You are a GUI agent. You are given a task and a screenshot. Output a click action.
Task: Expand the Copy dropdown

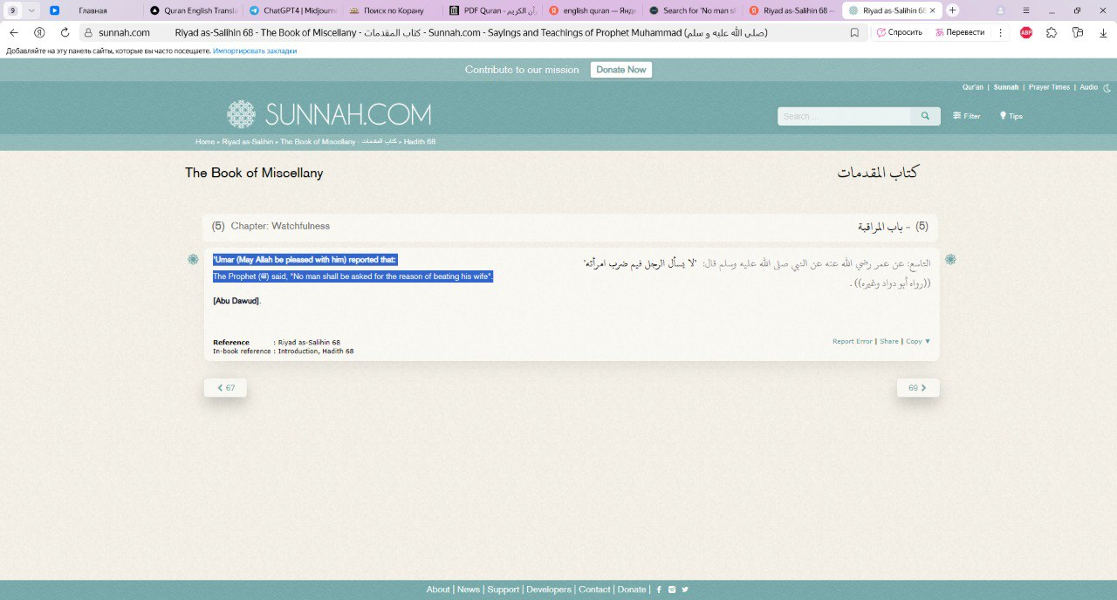coord(918,342)
